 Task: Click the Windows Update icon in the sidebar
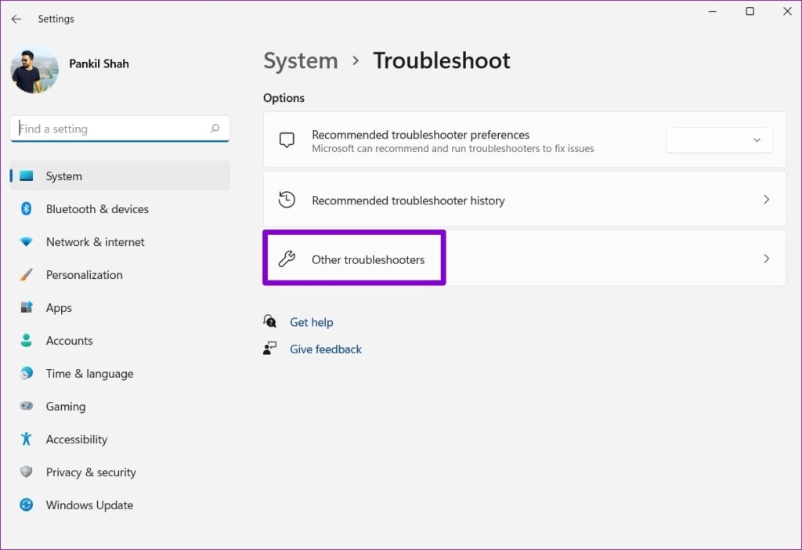tap(27, 505)
